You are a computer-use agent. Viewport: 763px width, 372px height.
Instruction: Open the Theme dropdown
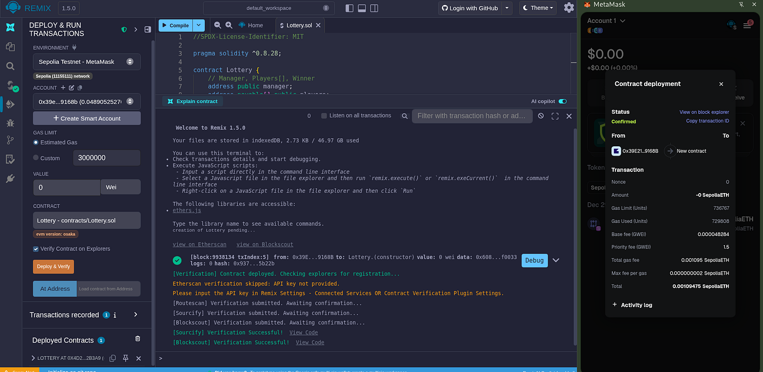538,8
